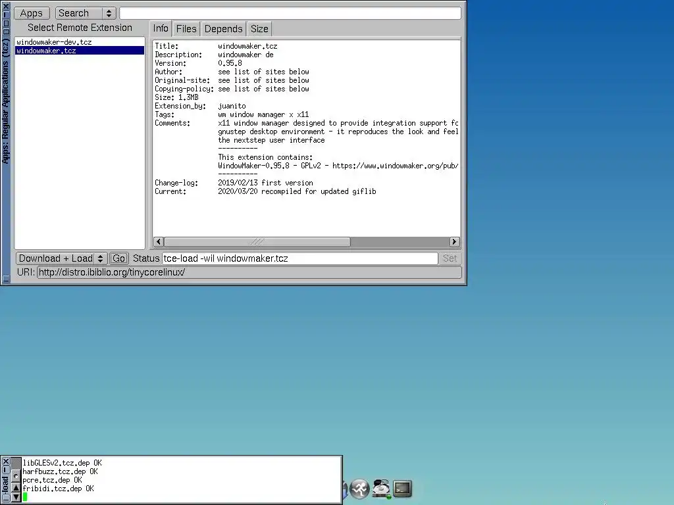
Task: Click the Apps window iconify button below the X
Action: pyautogui.click(x=6, y=14)
